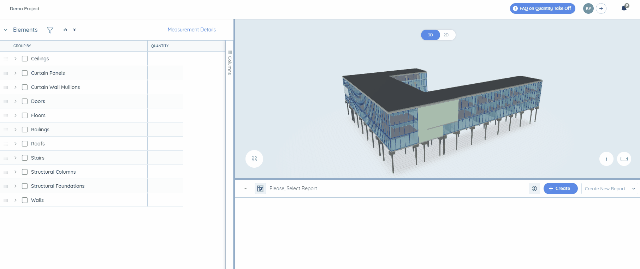Click the KP user avatar
The image size is (640, 269).
coord(588,8)
